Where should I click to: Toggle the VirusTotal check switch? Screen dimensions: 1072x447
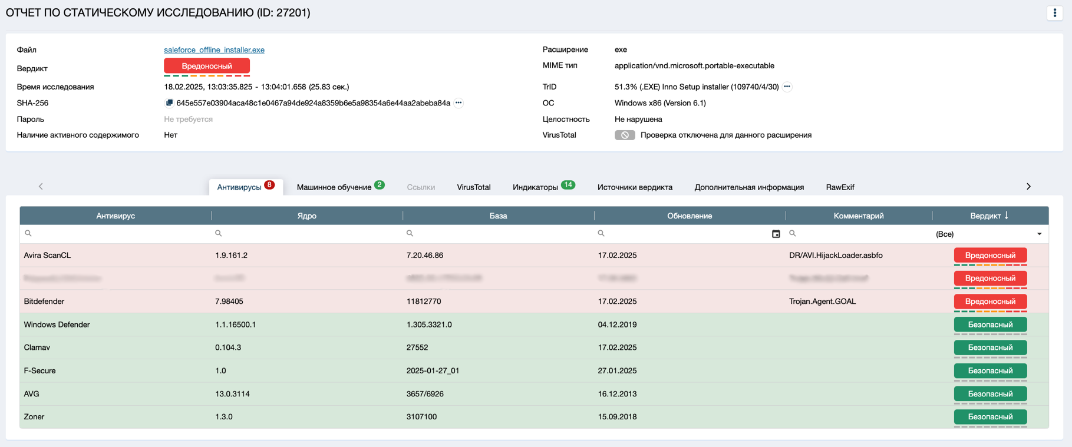(624, 135)
